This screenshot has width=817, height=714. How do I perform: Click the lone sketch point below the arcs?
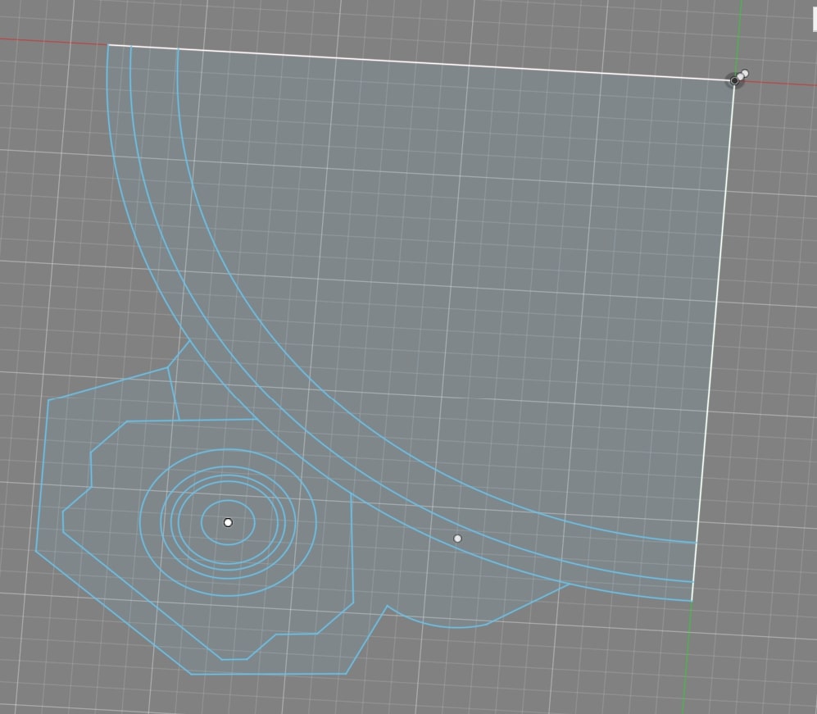(x=457, y=539)
